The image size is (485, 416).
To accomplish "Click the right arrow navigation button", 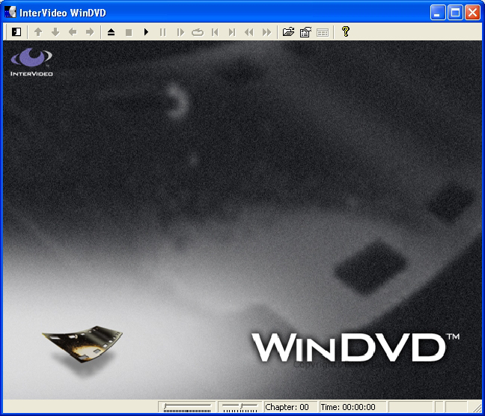I will click(90, 32).
